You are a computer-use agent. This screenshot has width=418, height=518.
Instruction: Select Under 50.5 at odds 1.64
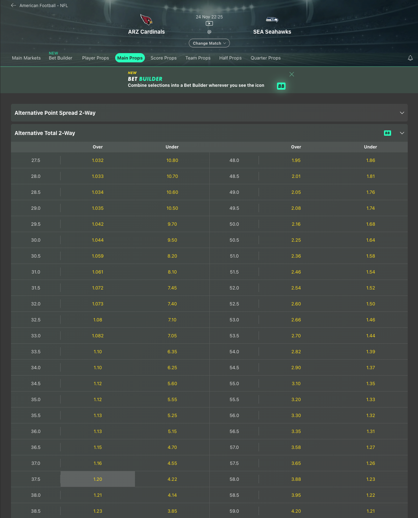click(x=371, y=240)
